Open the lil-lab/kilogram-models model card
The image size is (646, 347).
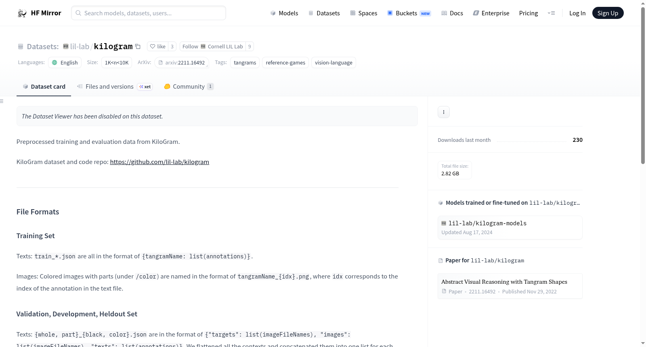pyautogui.click(x=510, y=228)
